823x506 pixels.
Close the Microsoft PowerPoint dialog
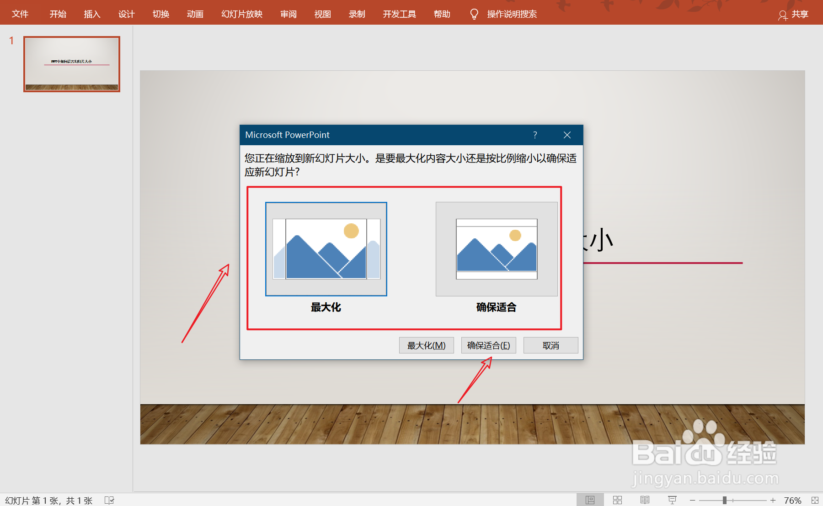[x=567, y=135]
